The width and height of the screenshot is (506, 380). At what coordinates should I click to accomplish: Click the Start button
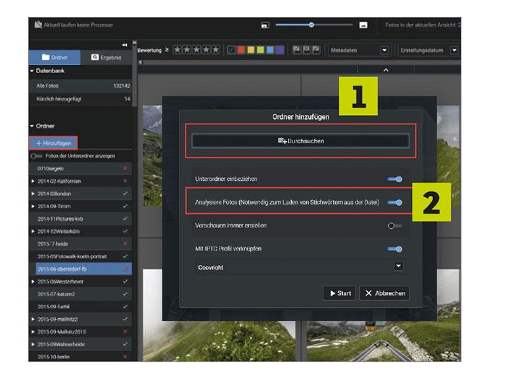(340, 293)
